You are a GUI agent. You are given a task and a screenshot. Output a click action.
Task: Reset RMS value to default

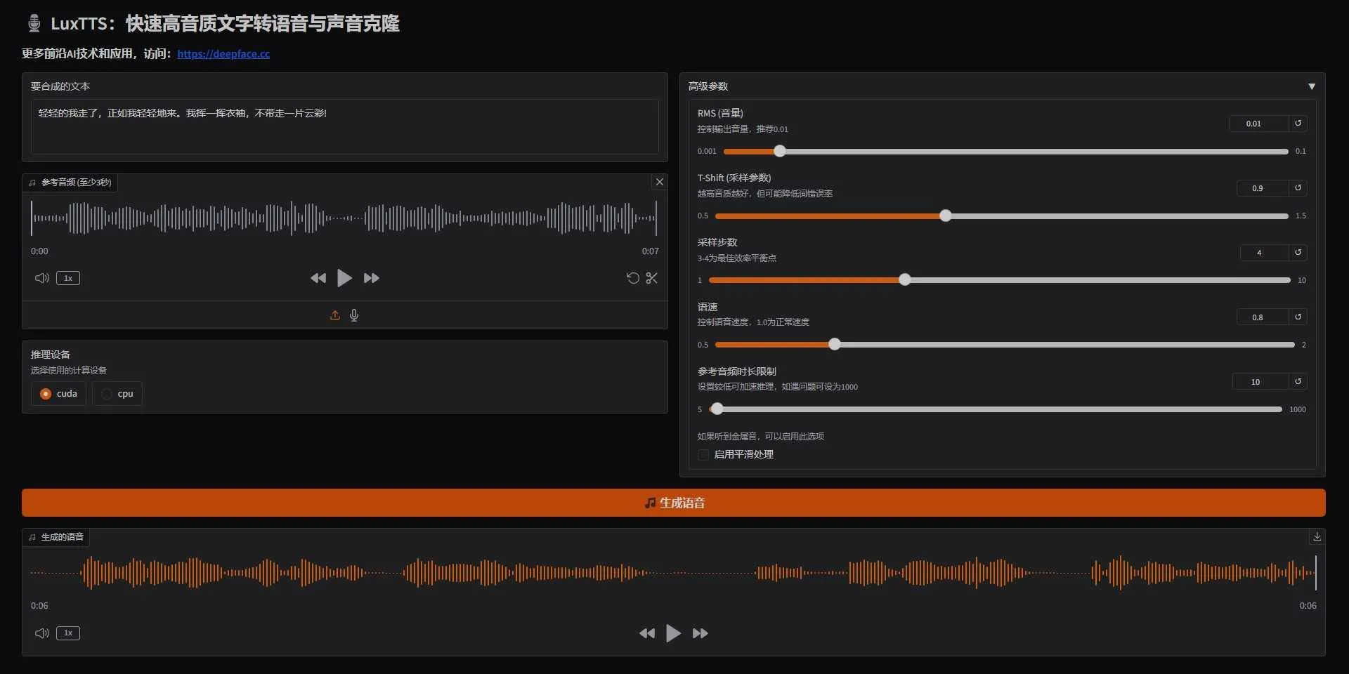(1298, 124)
